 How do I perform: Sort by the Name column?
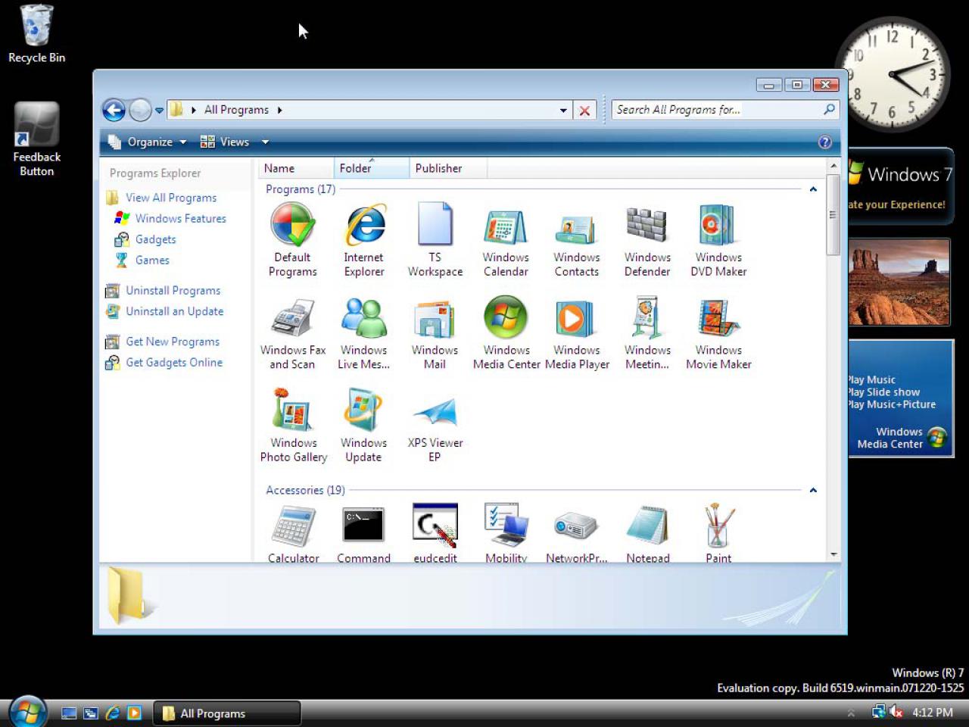pyautogui.click(x=296, y=168)
